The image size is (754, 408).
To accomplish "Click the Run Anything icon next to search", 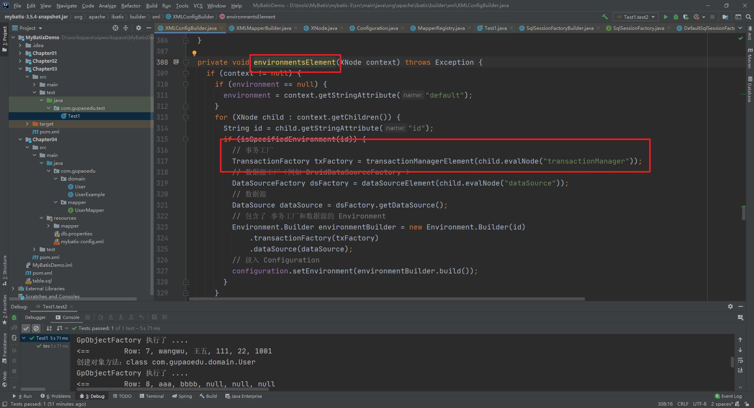I will point(738,17).
